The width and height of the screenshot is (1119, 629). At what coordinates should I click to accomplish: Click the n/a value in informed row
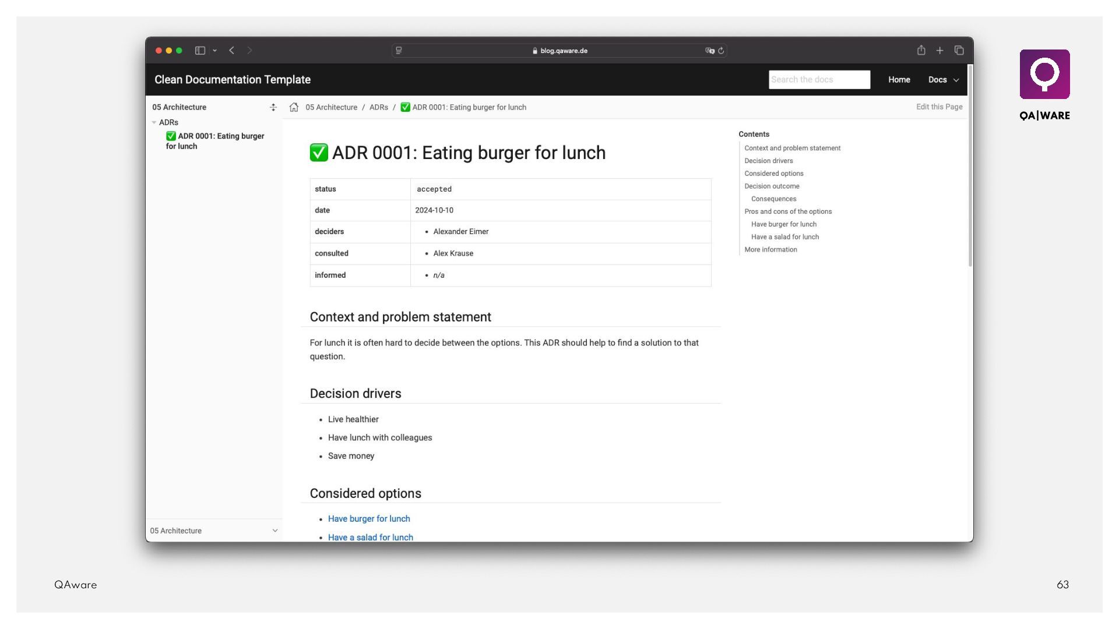[x=439, y=275]
